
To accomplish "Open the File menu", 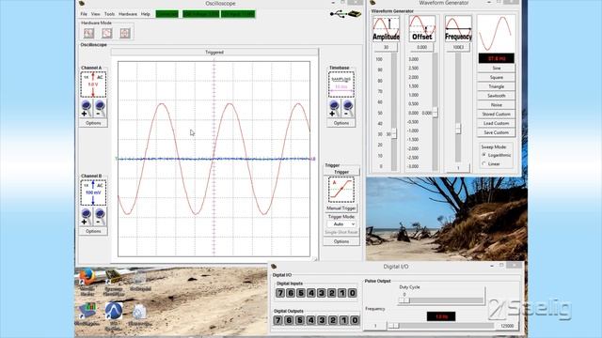I will click(x=84, y=14).
